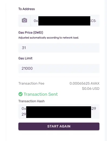This screenshot has height=141, width=107.
Task: Click the Gas Limit label
Action: (x=25, y=58)
